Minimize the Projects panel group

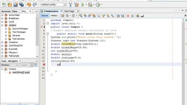point(37,11)
